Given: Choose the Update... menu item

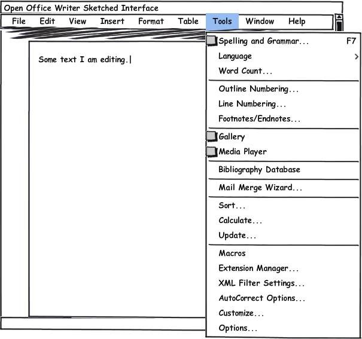Looking at the screenshot, I should [x=283, y=236].
